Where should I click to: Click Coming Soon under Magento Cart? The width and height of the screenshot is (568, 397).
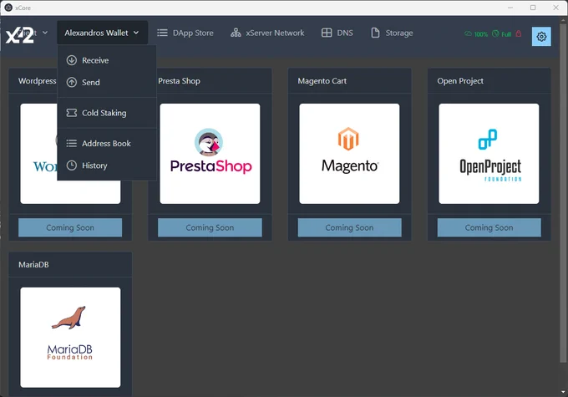(x=349, y=227)
